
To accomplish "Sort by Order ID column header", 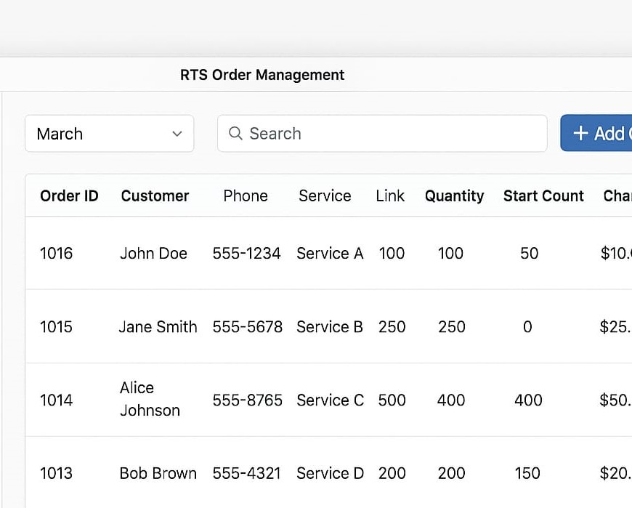I will point(69,195).
